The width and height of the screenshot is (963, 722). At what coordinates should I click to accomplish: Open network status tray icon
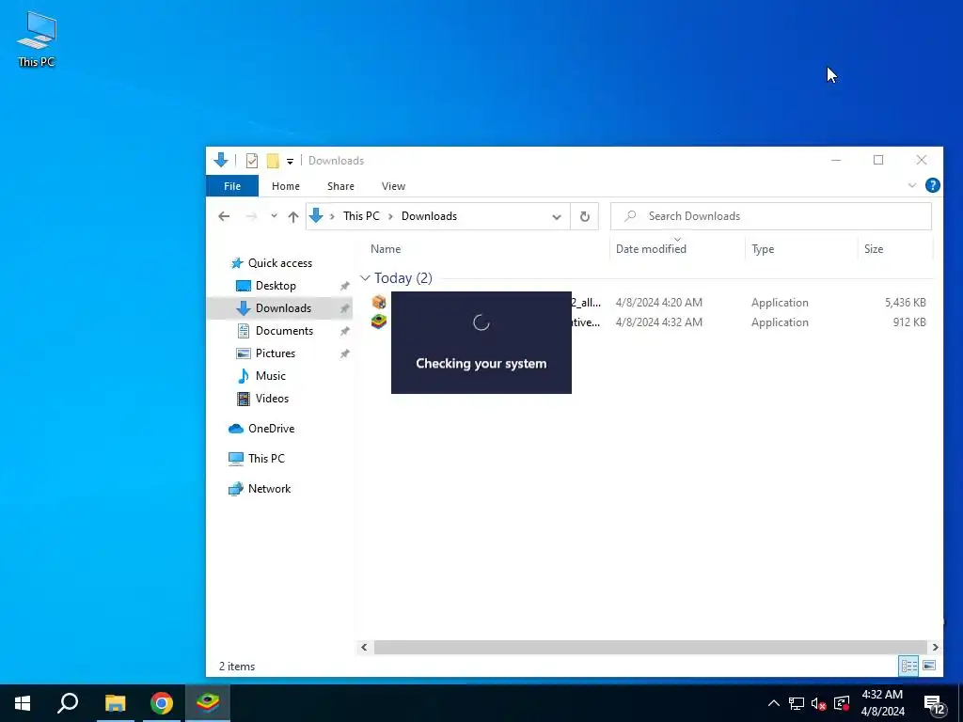point(797,703)
